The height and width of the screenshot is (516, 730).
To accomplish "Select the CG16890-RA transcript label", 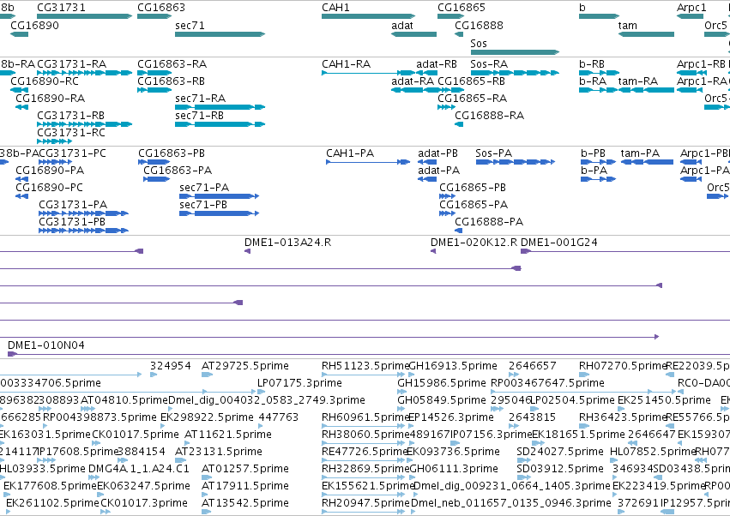I will pos(50,99).
